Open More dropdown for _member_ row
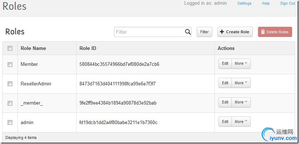 (241, 102)
